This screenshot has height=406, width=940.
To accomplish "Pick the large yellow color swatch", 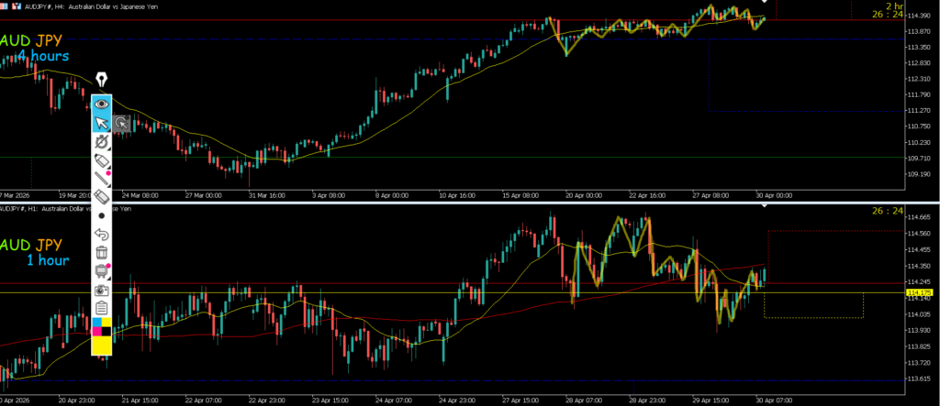I will point(102,346).
